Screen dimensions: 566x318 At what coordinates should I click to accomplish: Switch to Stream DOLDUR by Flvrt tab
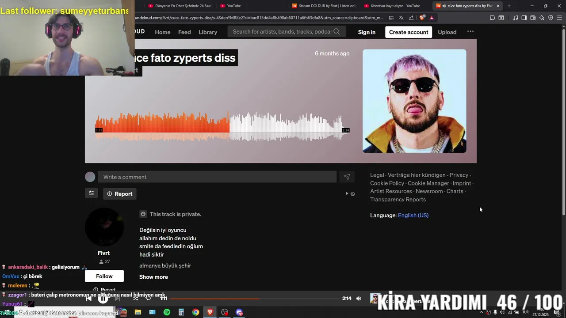[324, 6]
